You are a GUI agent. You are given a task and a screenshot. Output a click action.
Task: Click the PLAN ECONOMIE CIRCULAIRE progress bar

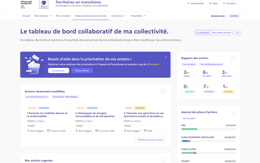tap(208, 141)
